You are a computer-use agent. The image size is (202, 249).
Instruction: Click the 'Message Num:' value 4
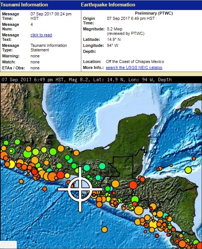tap(31, 24)
